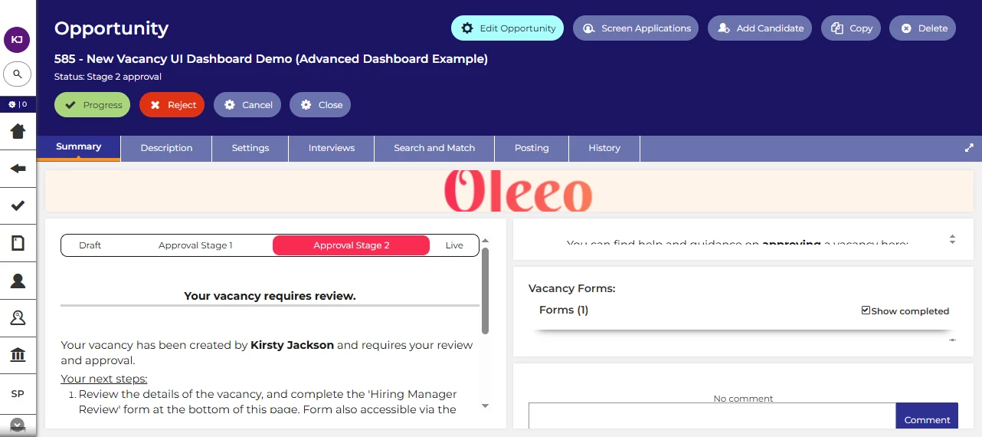
Task: Open the solid person sidebar icon
Action: (18, 281)
